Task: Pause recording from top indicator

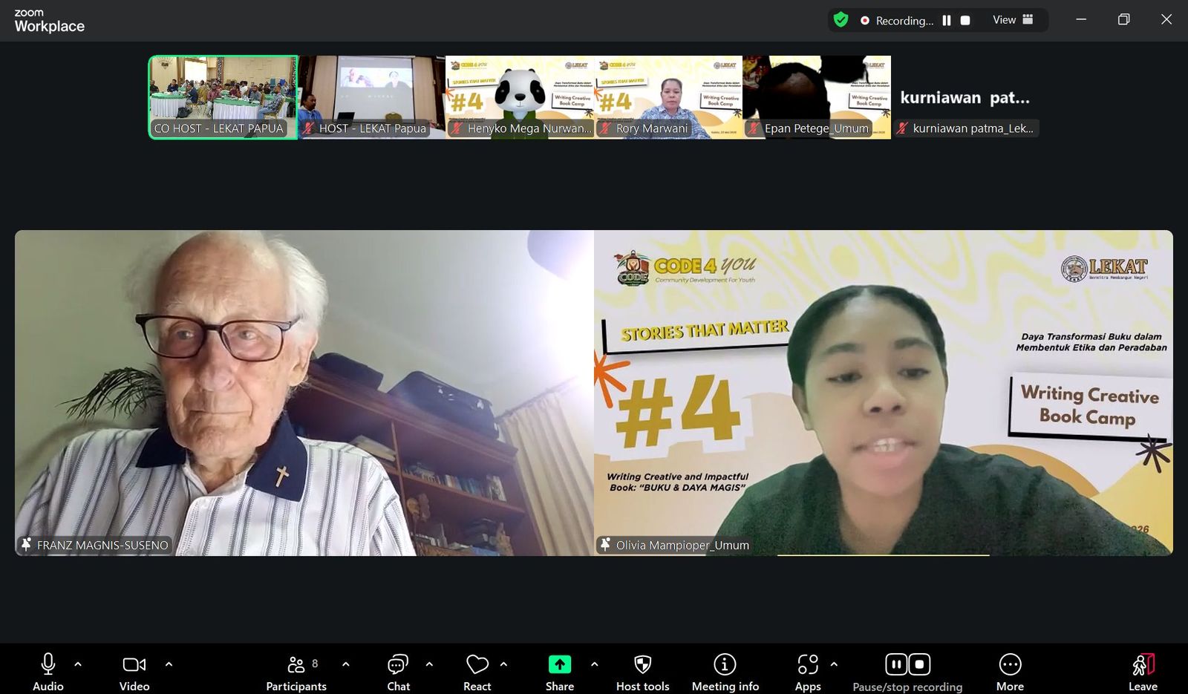Action: (x=947, y=20)
